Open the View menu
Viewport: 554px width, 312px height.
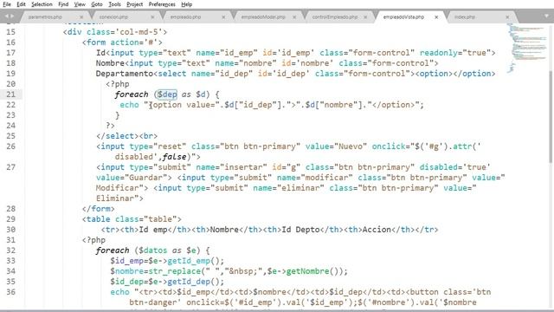(80, 4)
